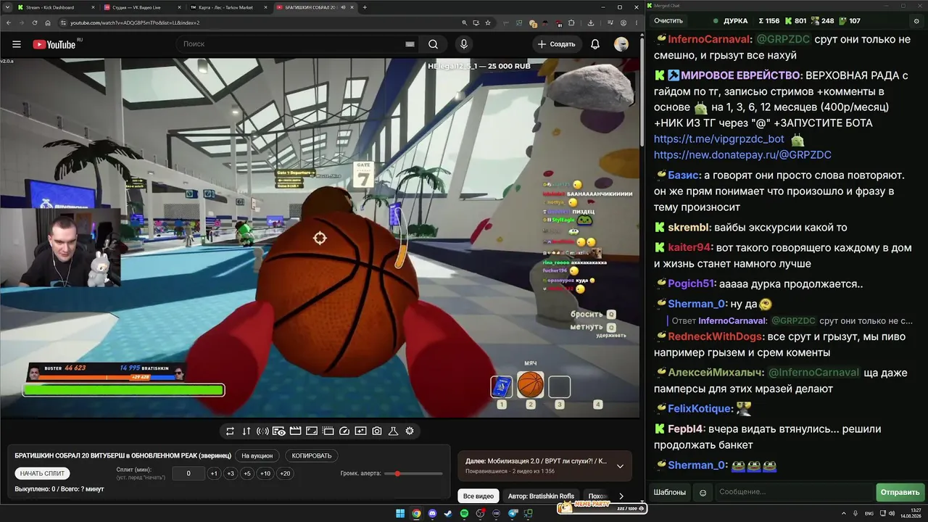Image resolution: width=928 pixels, height=522 pixels.
Task: Click the 'На аукцион' button
Action: click(x=257, y=456)
